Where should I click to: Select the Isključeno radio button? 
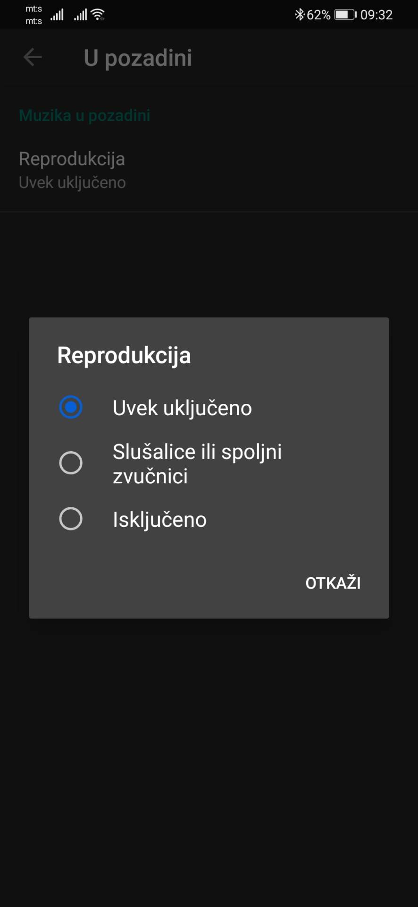71,518
